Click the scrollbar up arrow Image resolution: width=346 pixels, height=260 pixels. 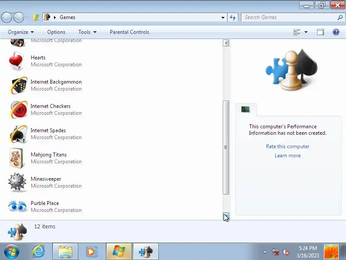(226, 43)
